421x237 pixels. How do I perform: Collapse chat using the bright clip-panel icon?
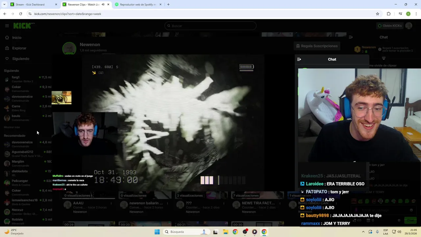[x=299, y=59]
